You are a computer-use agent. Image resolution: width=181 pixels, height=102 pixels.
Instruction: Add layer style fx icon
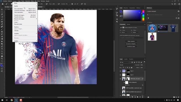130,97
